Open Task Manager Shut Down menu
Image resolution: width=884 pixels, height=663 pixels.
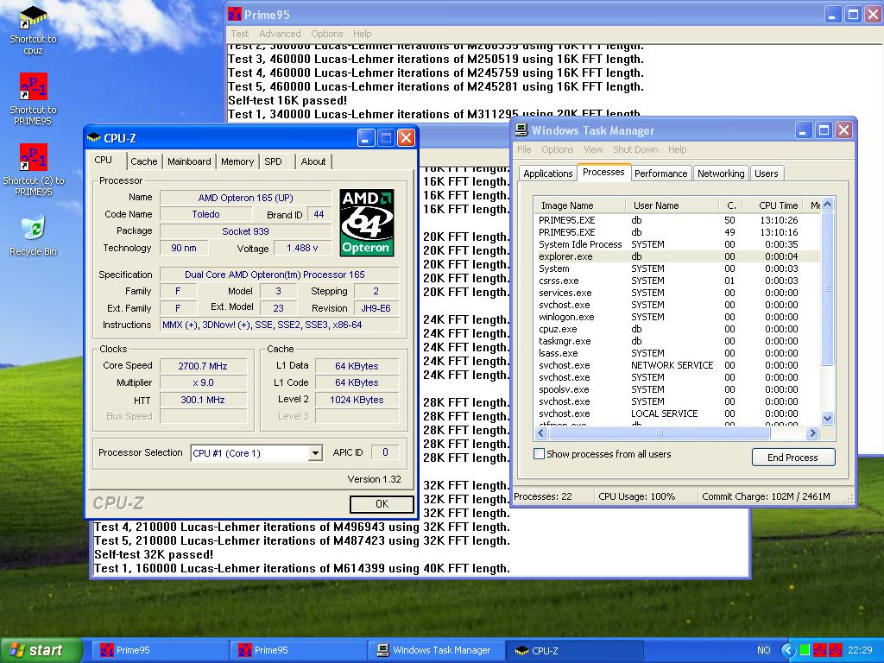[x=635, y=149]
